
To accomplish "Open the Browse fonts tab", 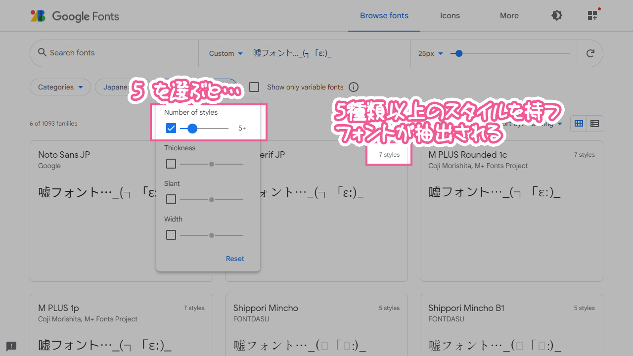I will 384,16.
